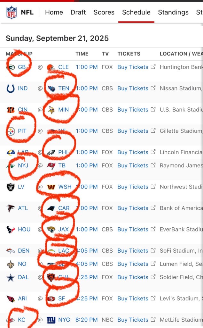Open the 8:20 PM KC-NYG game time link
This screenshot has height=328, width=203.
(x=87, y=320)
